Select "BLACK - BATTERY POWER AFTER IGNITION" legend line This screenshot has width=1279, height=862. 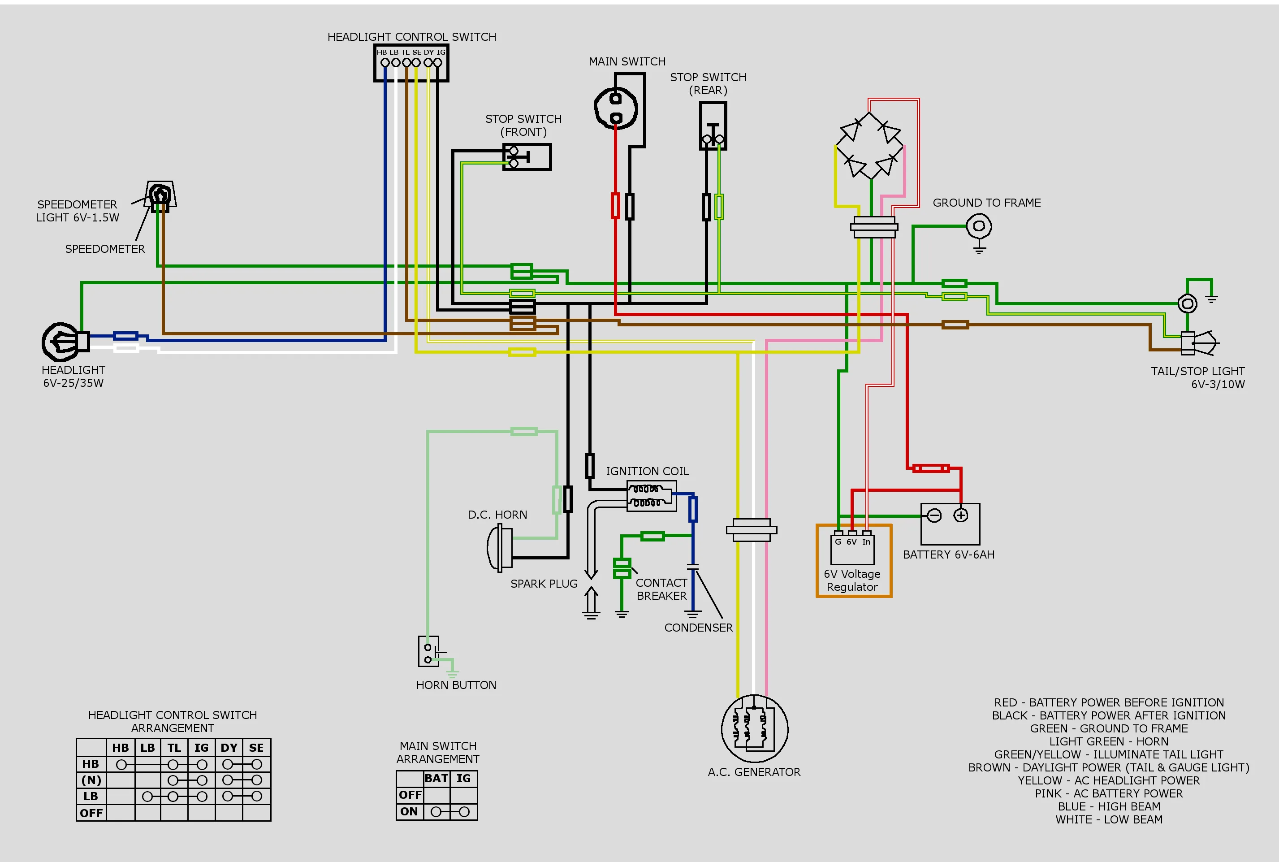(1109, 715)
